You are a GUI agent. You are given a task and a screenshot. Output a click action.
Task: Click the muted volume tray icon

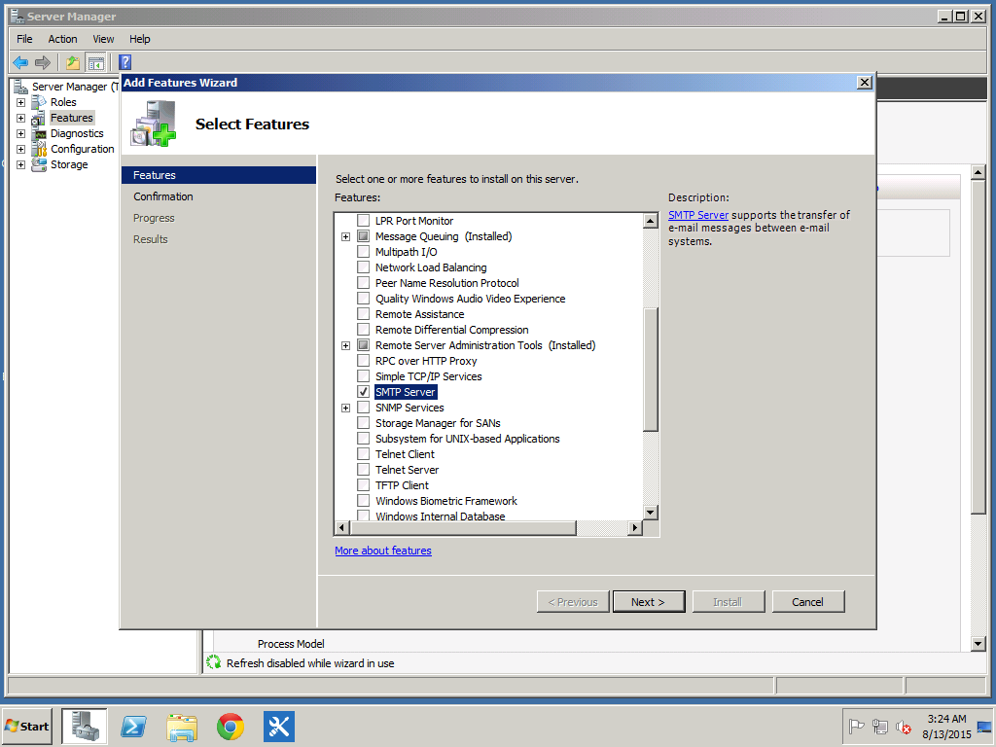tap(904, 726)
